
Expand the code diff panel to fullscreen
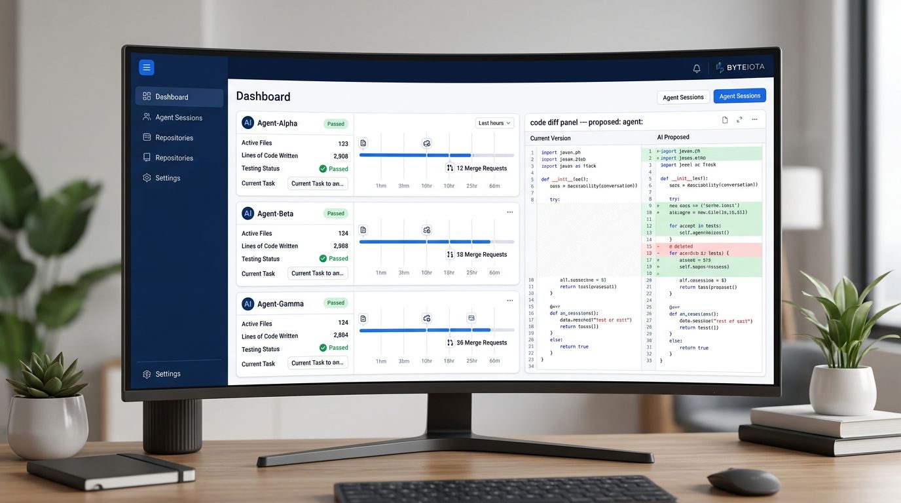pos(739,120)
